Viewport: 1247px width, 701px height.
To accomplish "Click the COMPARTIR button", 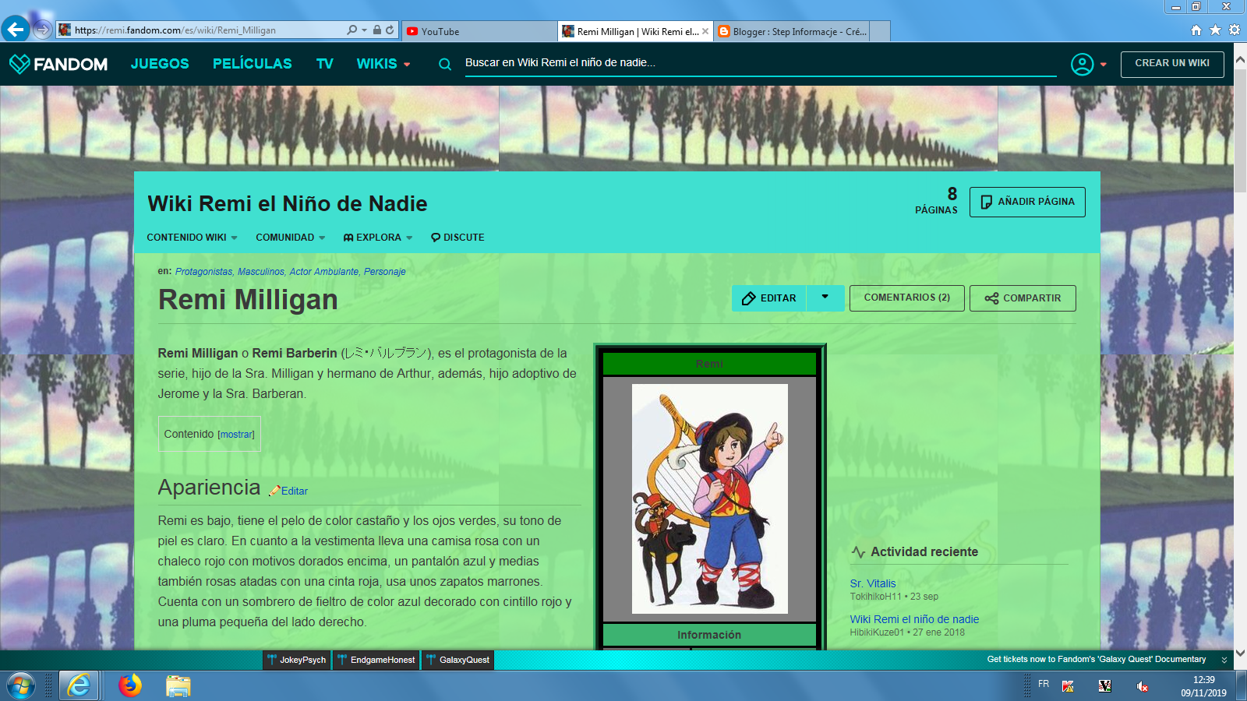I will click(x=1023, y=298).
